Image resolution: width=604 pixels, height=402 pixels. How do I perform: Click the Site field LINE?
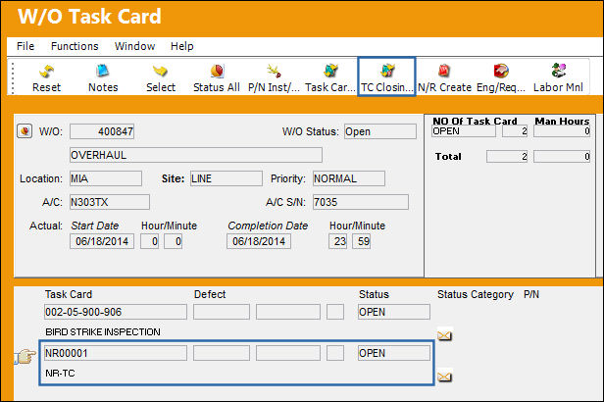coord(226,178)
